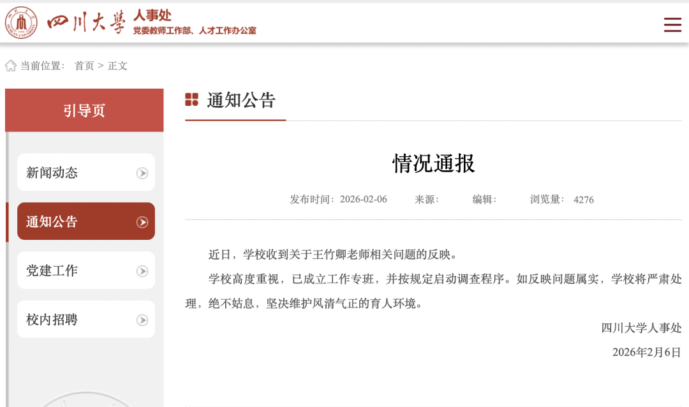Go to the 党建工作 sidebar section
Image resolution: width=689 pixels, height=407 pixels.
tap(52, 271)
